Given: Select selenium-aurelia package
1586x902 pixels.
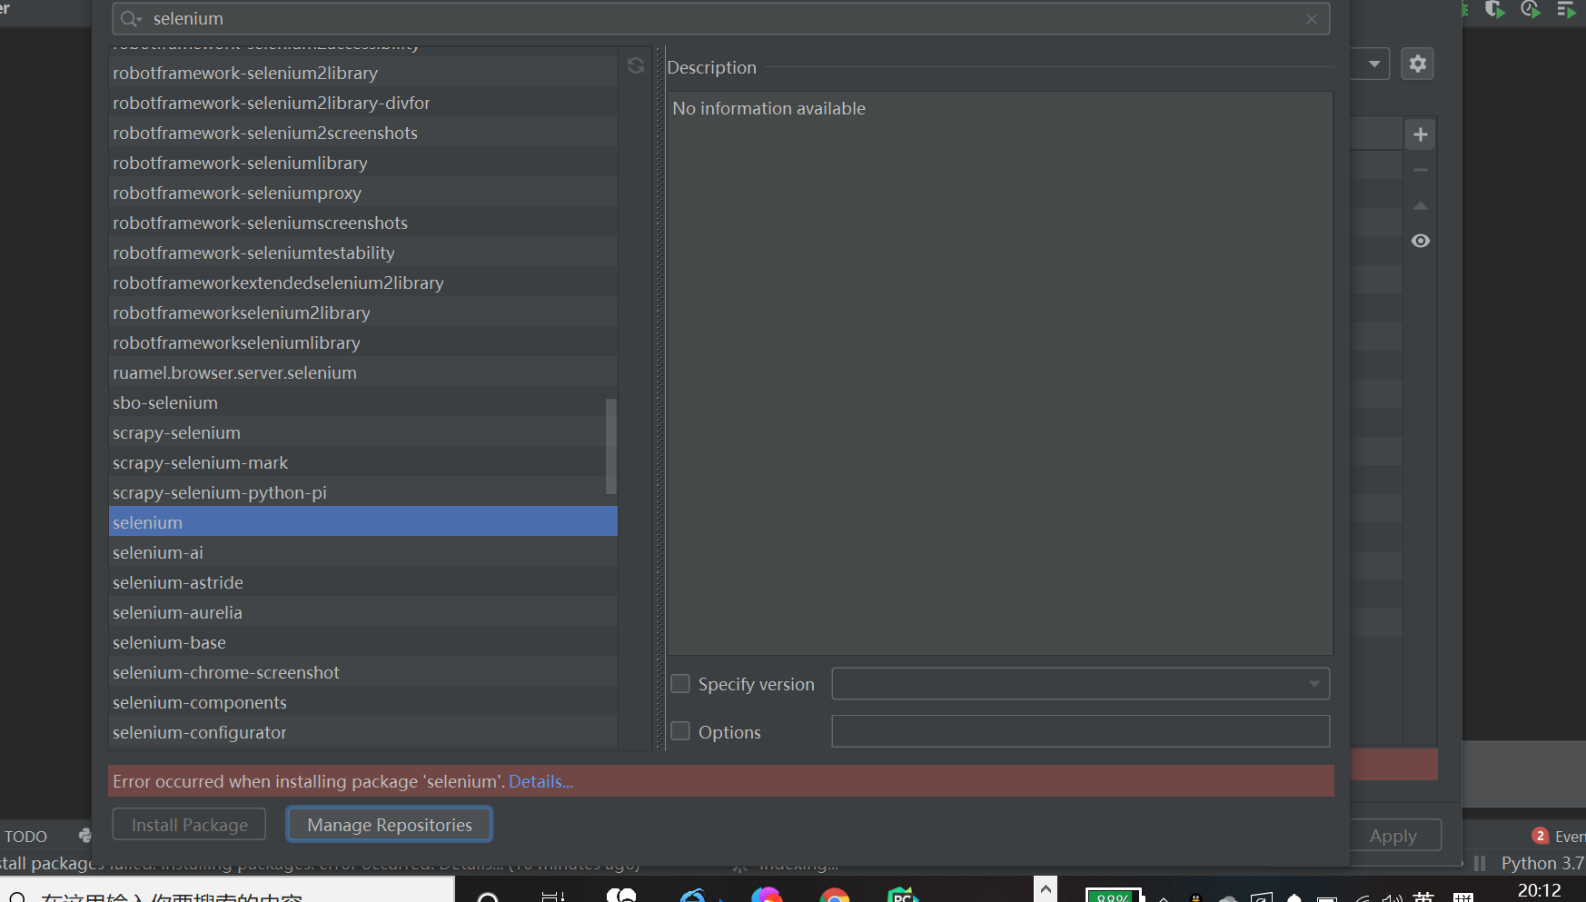Looking at the screenshot, I should pyautogui.click(x=363, y=611).
